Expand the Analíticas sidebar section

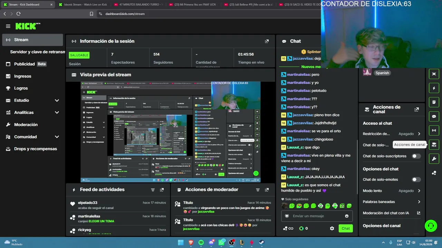pyautogui.click(x=57, y=113)
